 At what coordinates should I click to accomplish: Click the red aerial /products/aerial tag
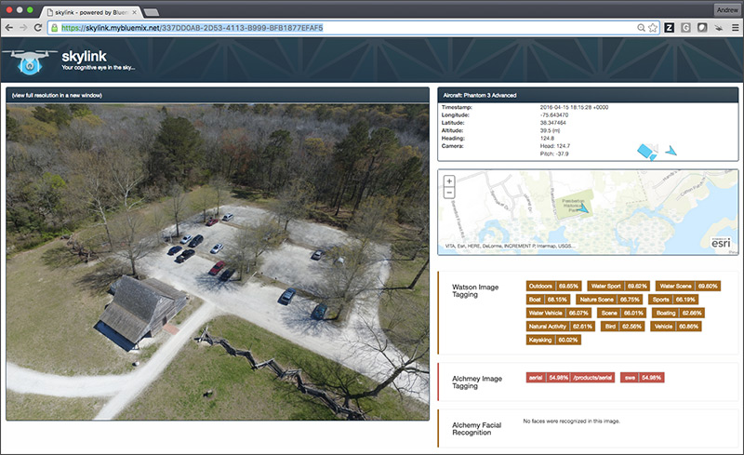570,378
